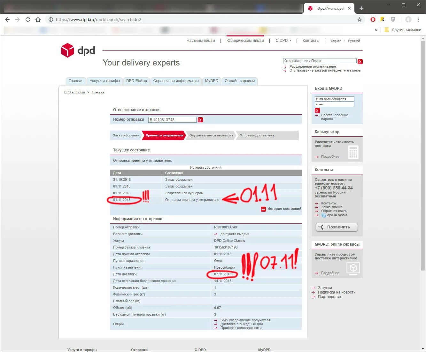Open Отслеживание заказов интернет-магазинов link
This screenshot has height=352, width=426.
[325, 70]
